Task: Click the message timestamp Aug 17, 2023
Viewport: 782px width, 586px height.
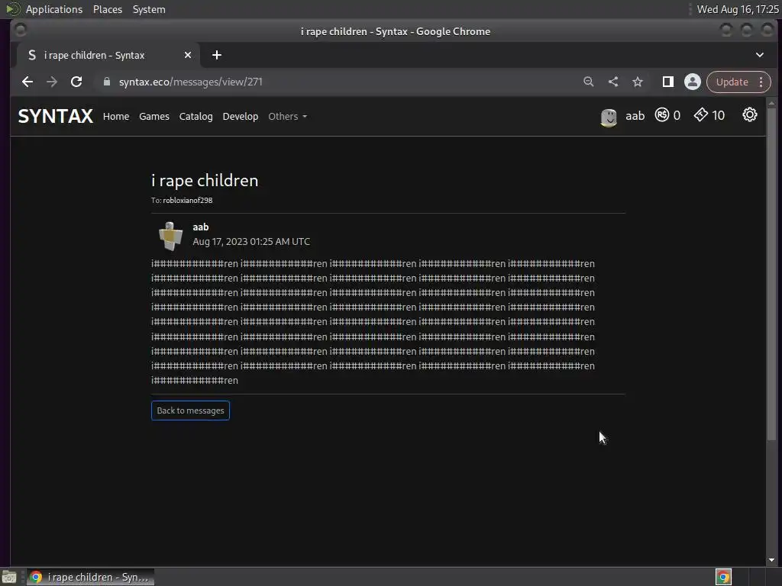Action: point(251,242)
